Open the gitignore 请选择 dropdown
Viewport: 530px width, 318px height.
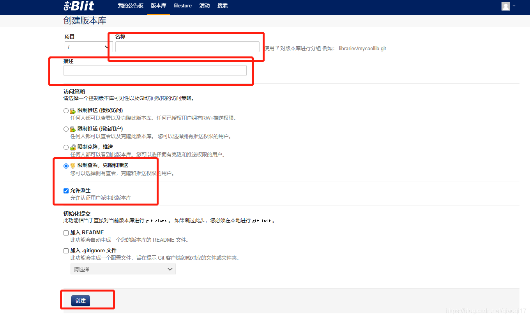(123, 269)
